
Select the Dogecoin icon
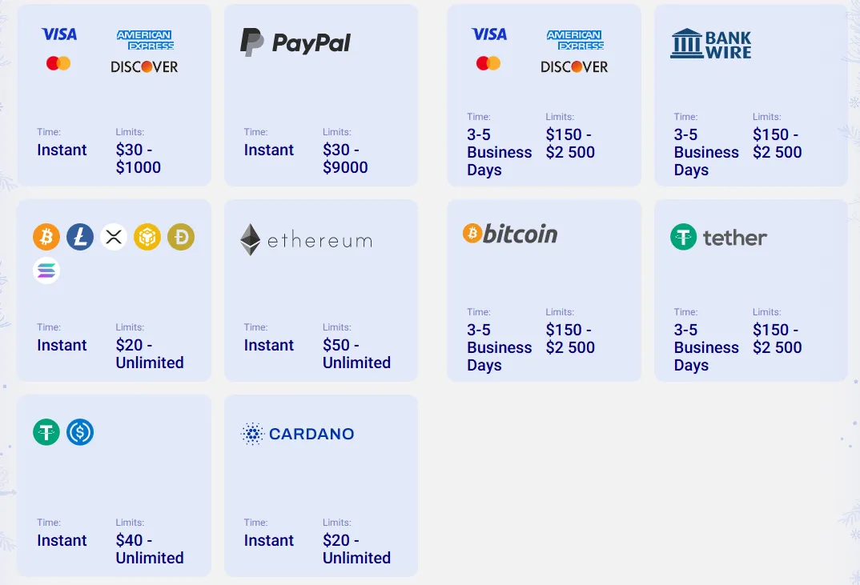pyautogui.click(x=181, y=237)
